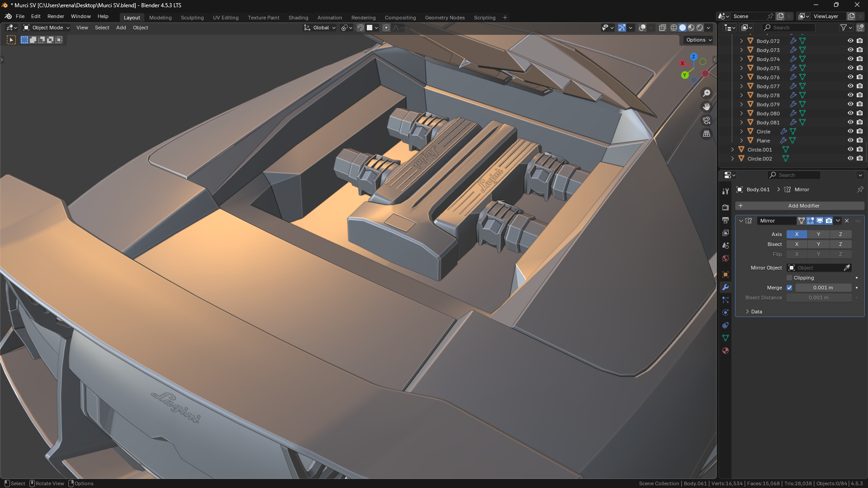Open the World properties tab
This screenshot has height=488, width=868.
726,258
